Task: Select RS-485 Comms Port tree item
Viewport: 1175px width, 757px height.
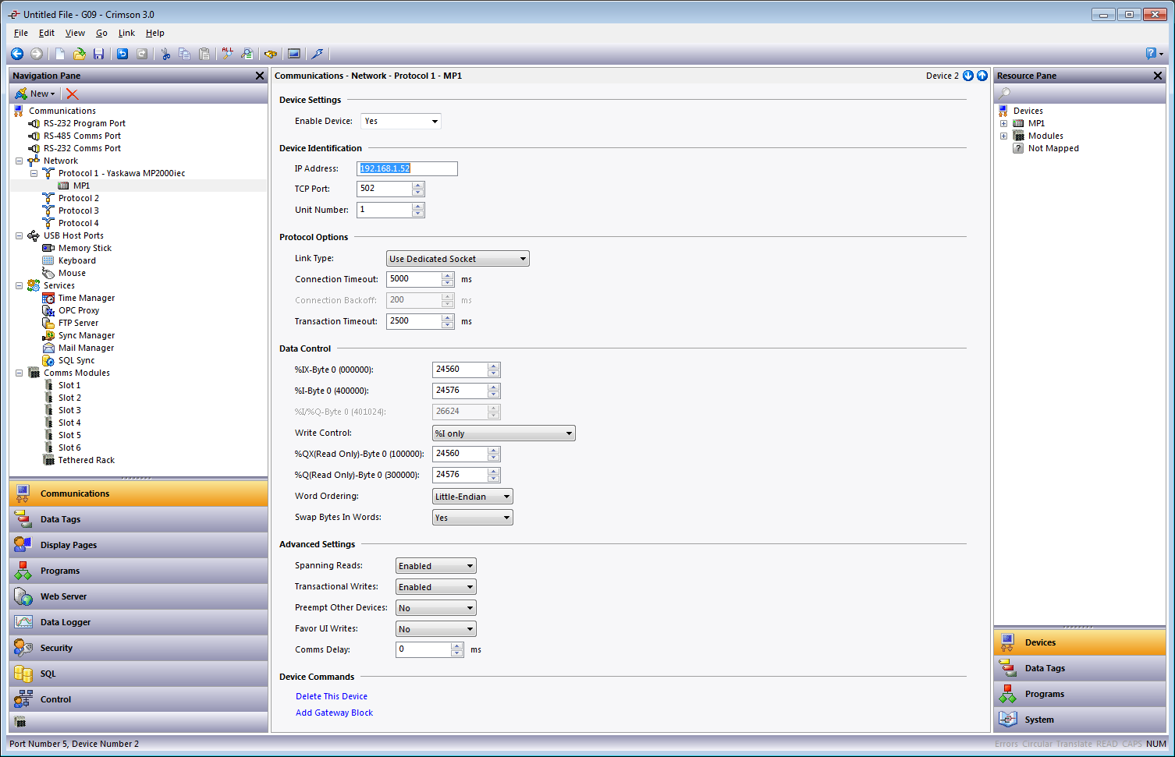Action: [82, 136]
